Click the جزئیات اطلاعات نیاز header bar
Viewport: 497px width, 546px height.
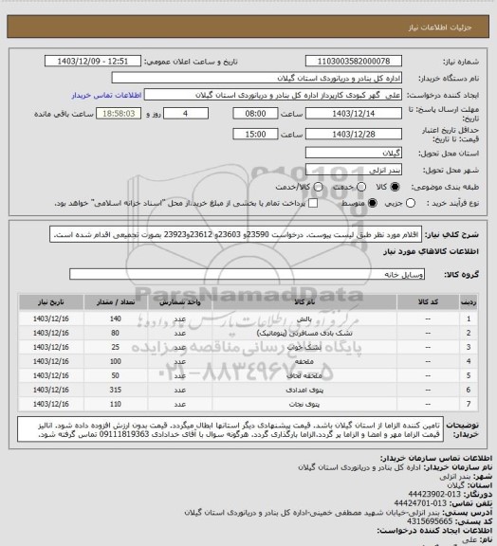click(248, 27)
